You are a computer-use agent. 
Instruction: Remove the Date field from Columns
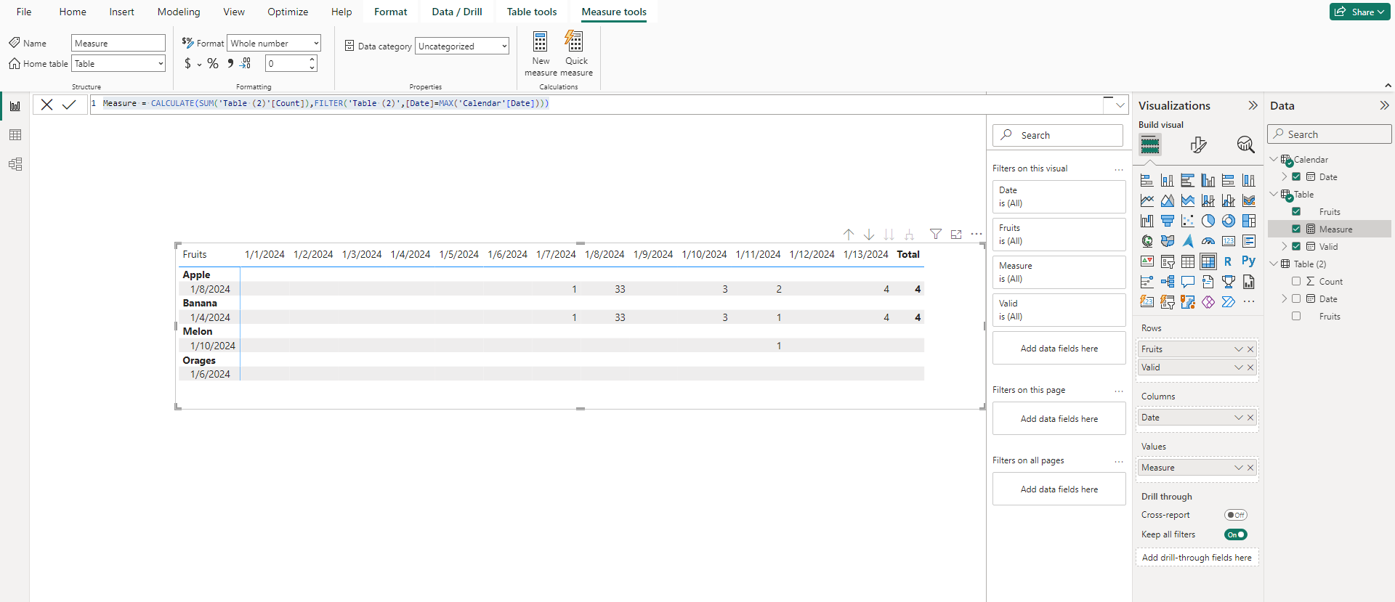tap(1250, 418)
